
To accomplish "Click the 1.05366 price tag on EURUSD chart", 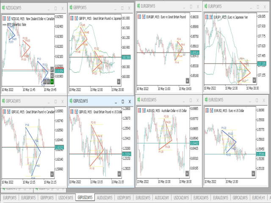I will 261,154.
